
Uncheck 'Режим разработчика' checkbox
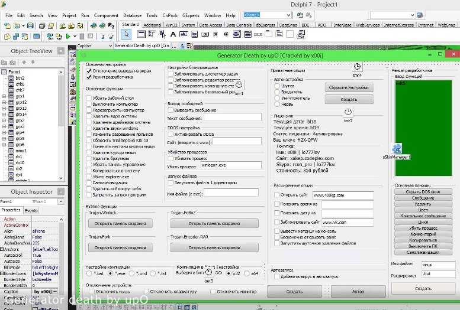(x=89, y=77)
